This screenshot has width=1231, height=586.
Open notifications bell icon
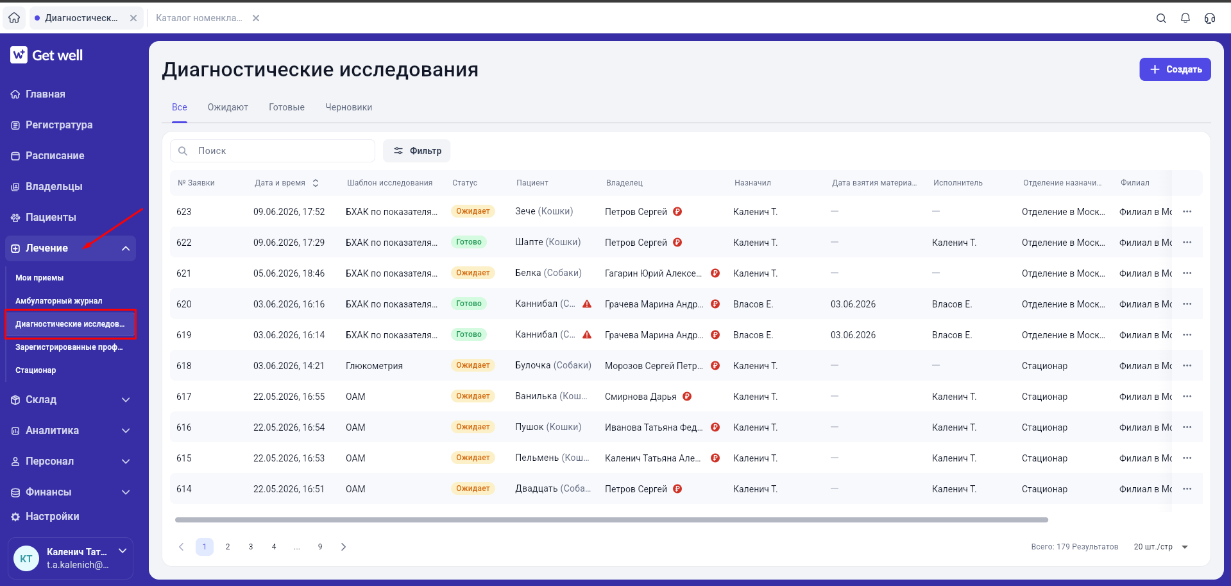(x=1185, y=18)
